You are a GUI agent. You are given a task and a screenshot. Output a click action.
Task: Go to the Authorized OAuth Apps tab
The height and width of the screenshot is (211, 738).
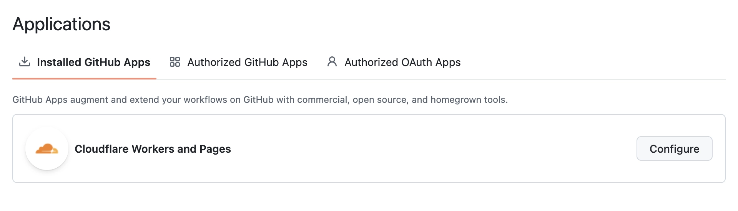point(402,63)
